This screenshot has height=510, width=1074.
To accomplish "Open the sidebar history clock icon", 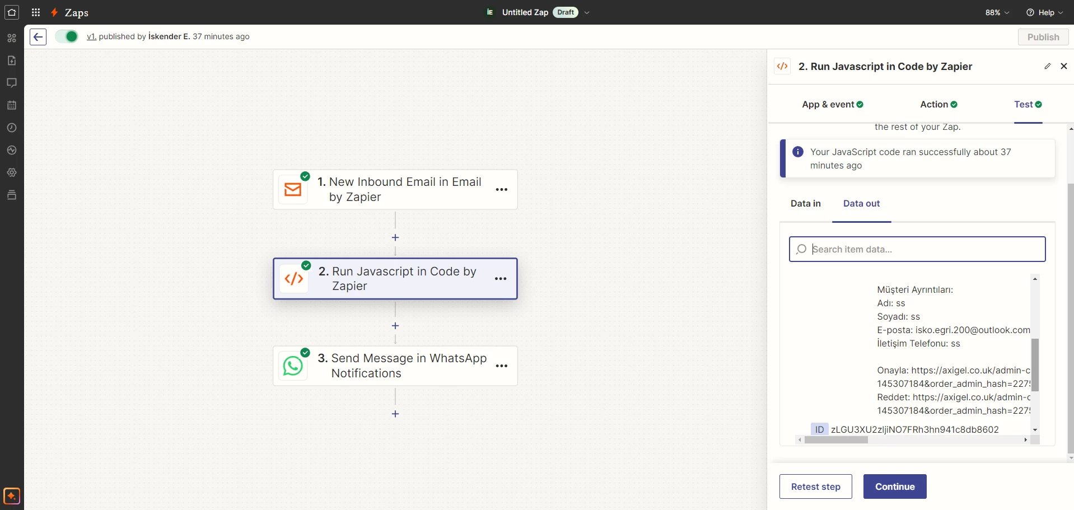I will click(x=12, y=128).
